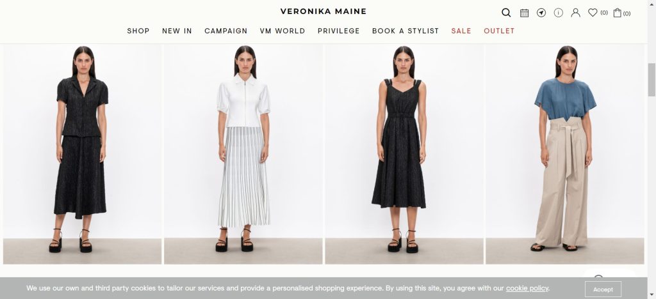656x299 pixels.
Task: View wishlist heart icon
Action: tap(593, 13)
